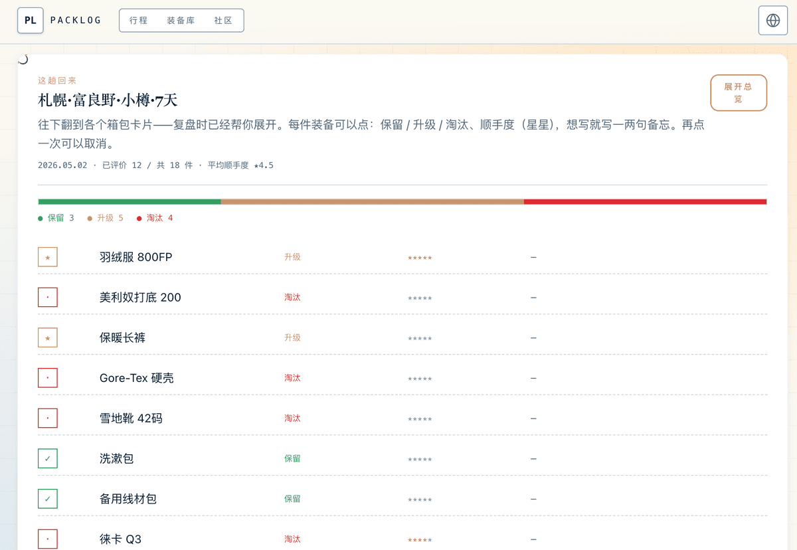Select the item name 雪地靴 42码
797x550 pixels.
point(131,418)
